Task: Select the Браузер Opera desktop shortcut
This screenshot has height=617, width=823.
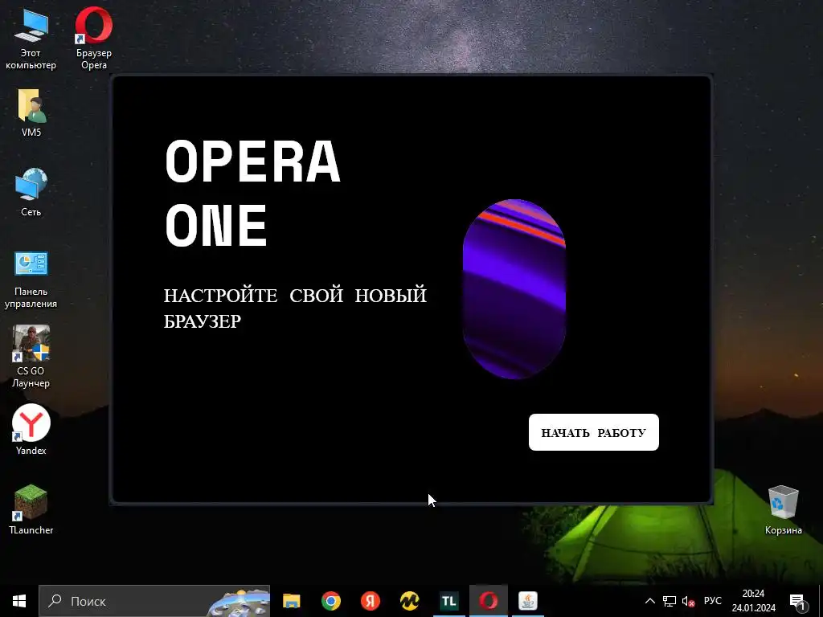Action: [x=94, y=39]
